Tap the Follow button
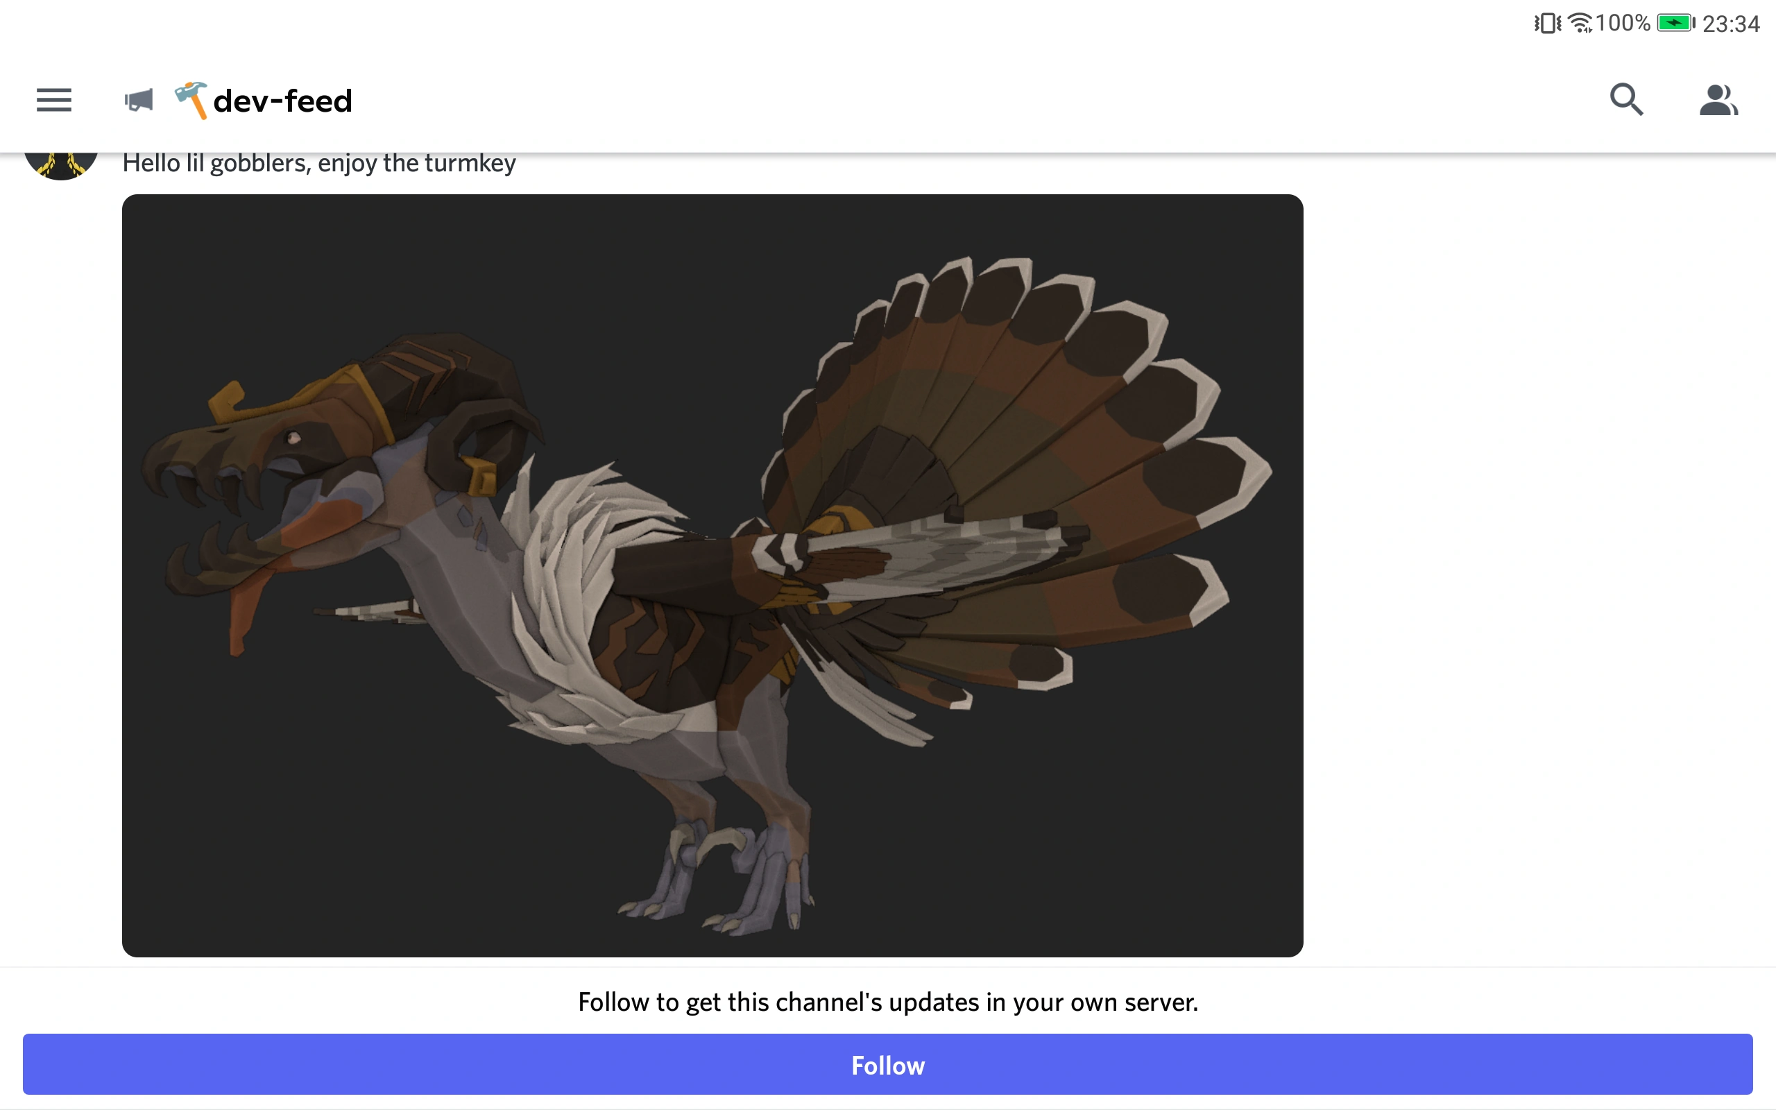 [888, 1064]
